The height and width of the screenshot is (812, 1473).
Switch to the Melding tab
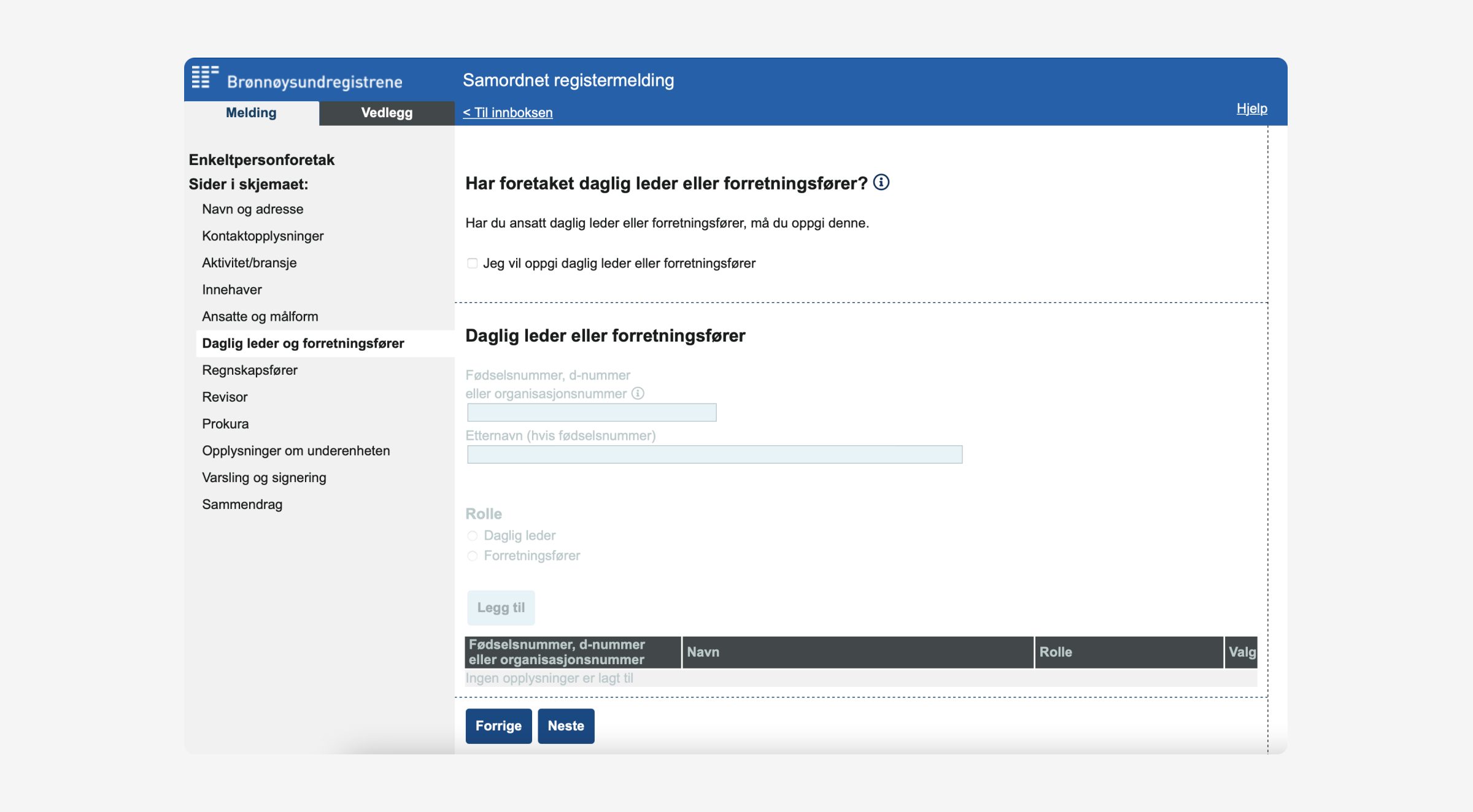click(x=251, y=113)
